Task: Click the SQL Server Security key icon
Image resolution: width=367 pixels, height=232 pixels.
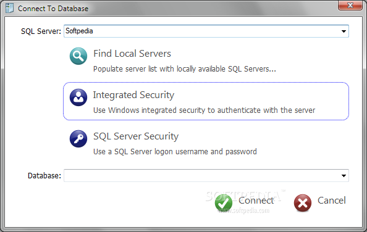Action: 78,139
